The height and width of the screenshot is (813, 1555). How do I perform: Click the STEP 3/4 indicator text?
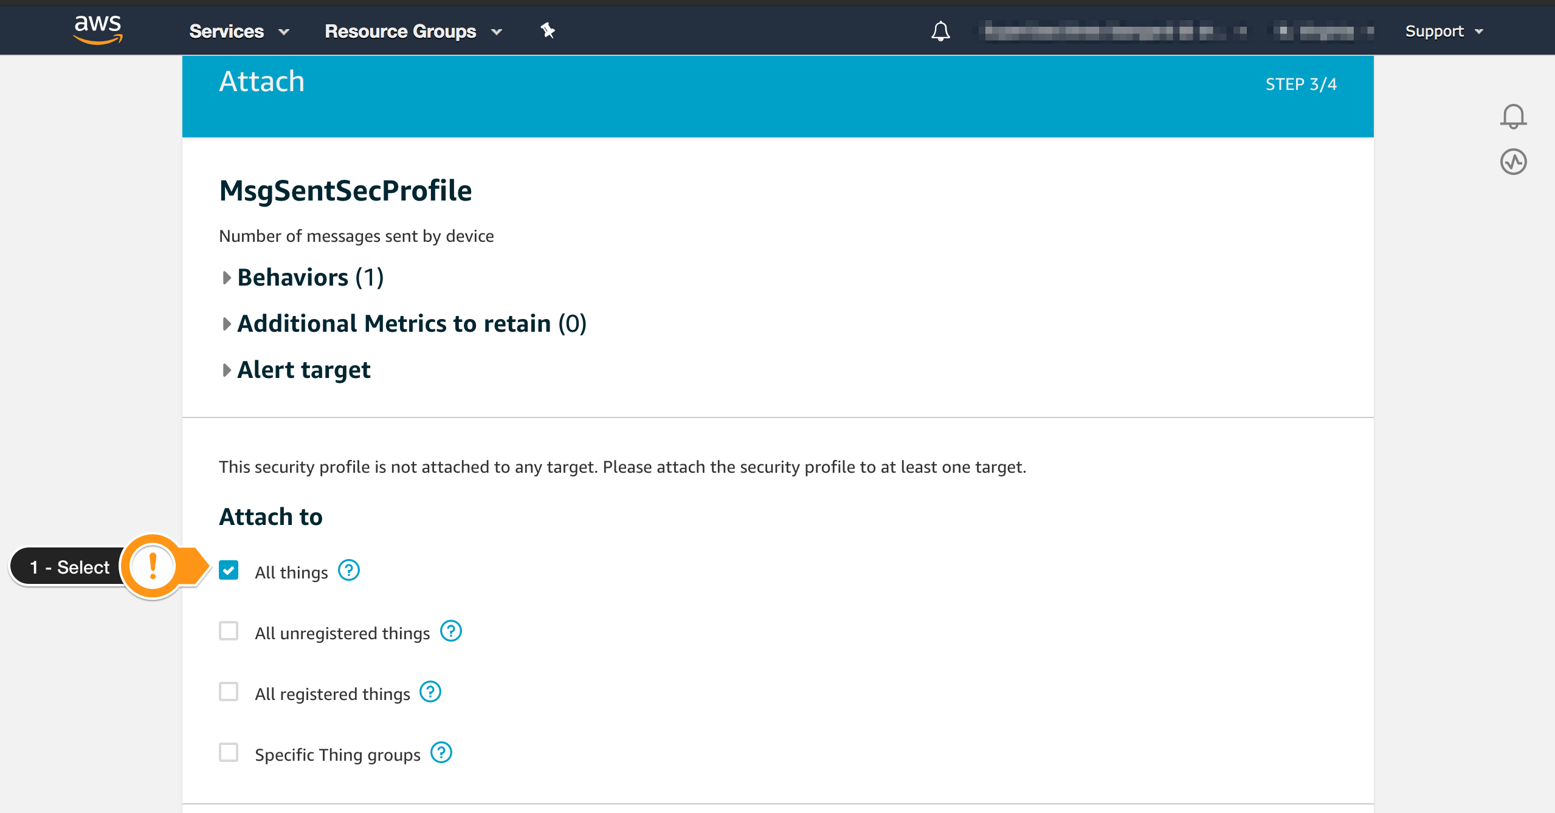pyautogui.click(x=1301, y=84)
